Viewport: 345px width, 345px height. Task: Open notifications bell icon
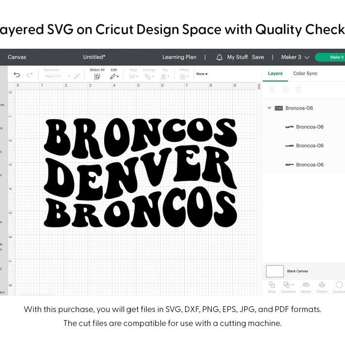219,57
